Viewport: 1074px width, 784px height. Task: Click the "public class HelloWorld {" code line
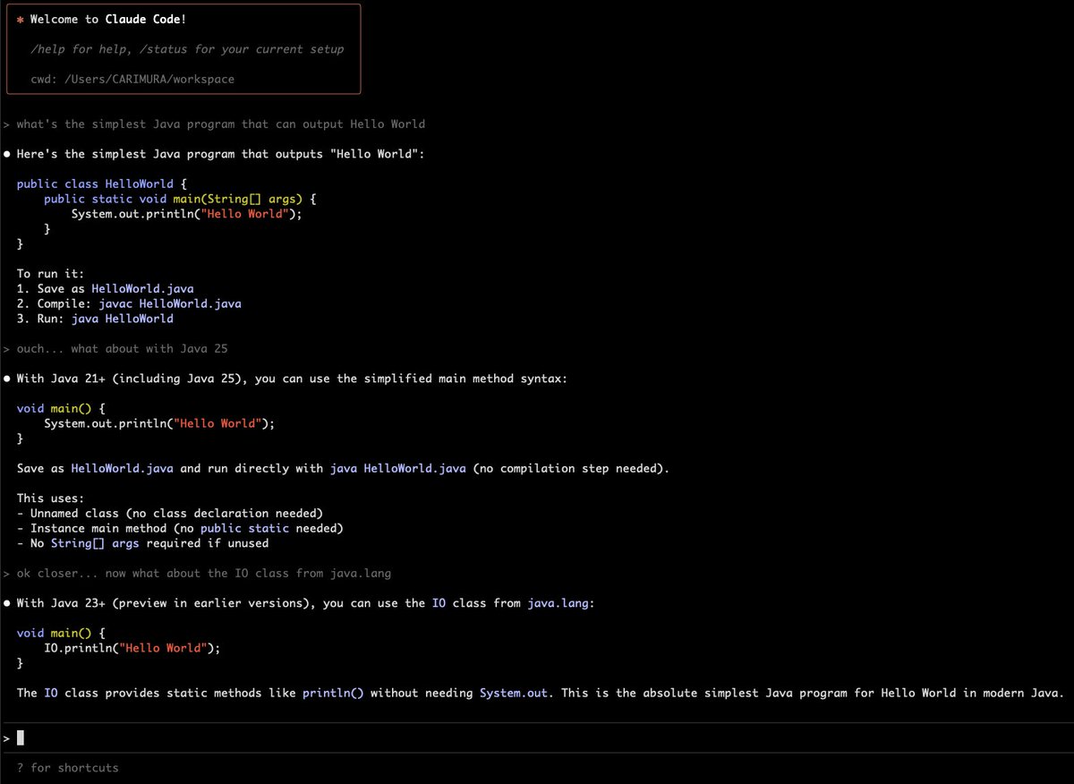(x=102, y=183)
